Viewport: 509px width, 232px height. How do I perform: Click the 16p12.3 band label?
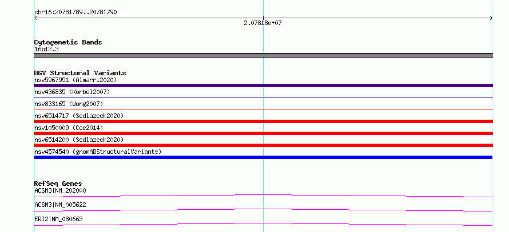(46, 50)
